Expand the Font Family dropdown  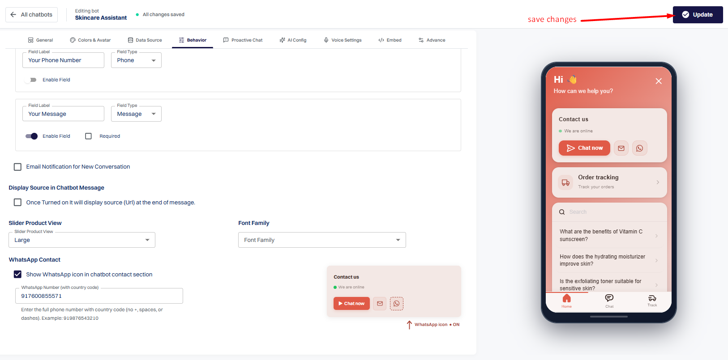coord(322,240)
